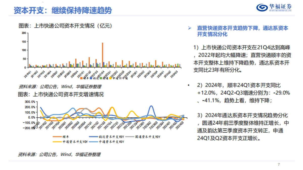This screenshot has height=170, width=303.
Task: Click the page number 7 at bottom right
Action: [x=278, y=164]
